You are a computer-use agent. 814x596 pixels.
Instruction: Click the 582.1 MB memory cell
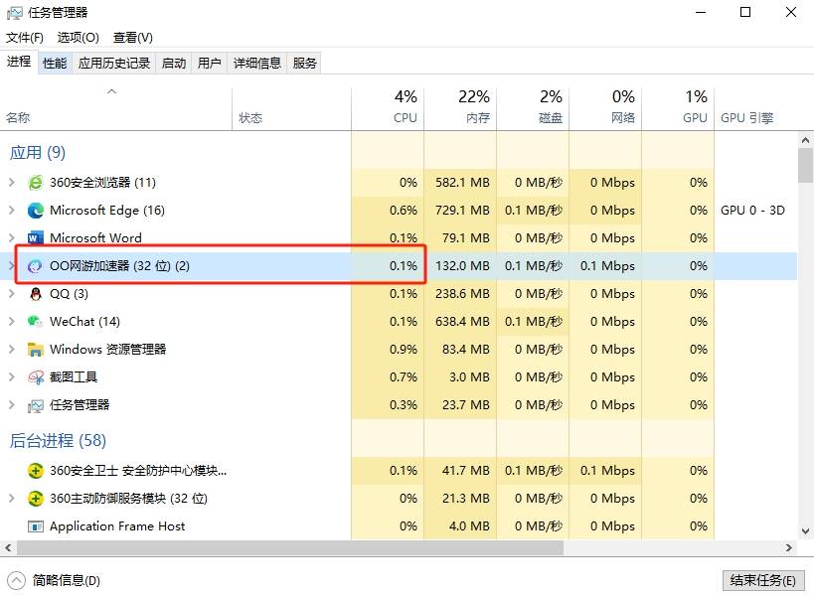pyautogui.click(x=462, y=183)
